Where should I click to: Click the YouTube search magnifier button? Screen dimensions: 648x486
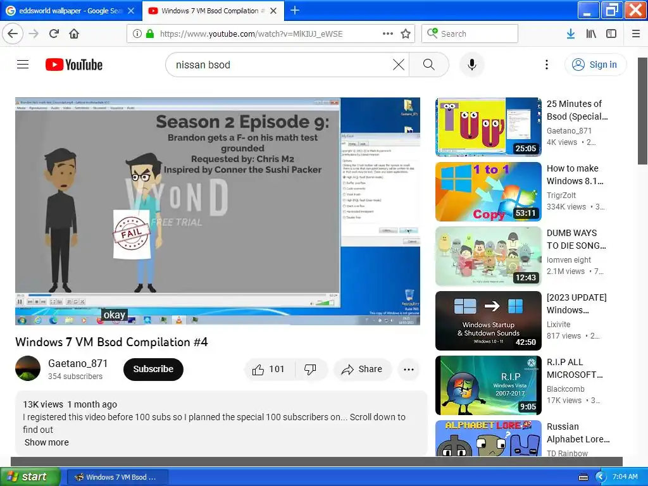429,65
